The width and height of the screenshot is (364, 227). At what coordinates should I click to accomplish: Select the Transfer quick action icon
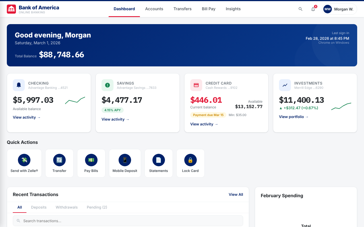[59, 160]
